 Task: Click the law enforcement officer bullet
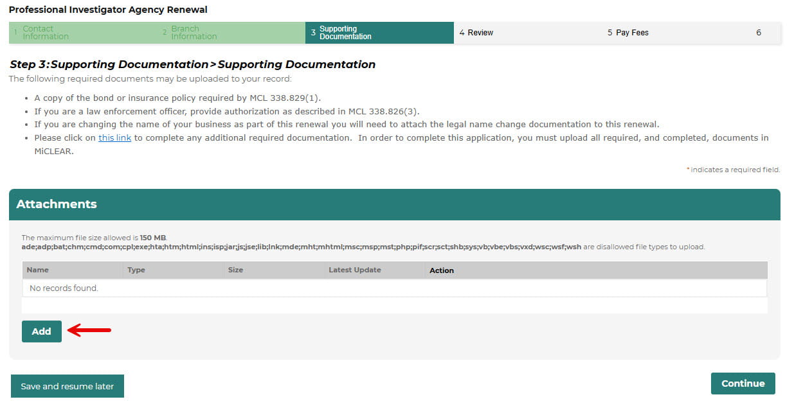227,111
